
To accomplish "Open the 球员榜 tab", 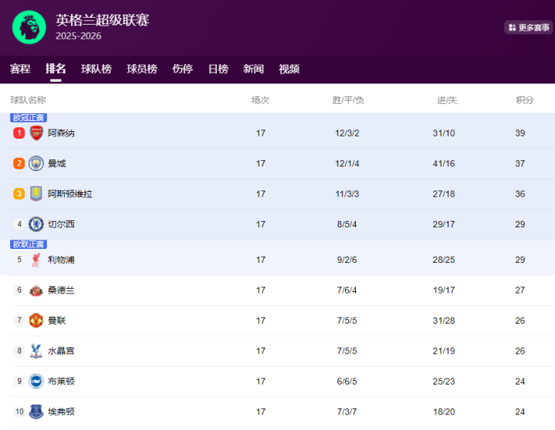I will 142,69.
